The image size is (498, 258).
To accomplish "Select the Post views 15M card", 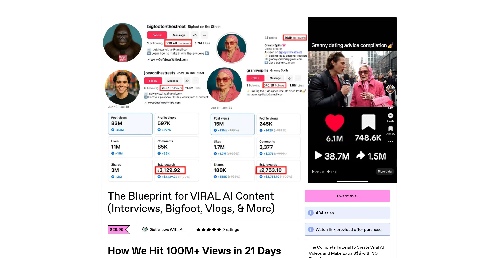I will tap(233, 124).
